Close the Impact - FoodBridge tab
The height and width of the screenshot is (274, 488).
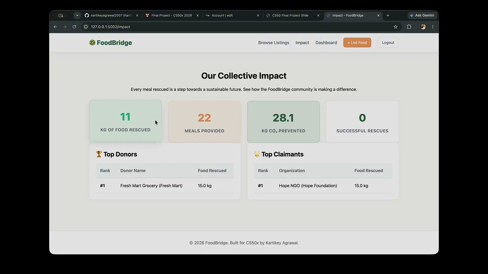click(x=379, y=15)
